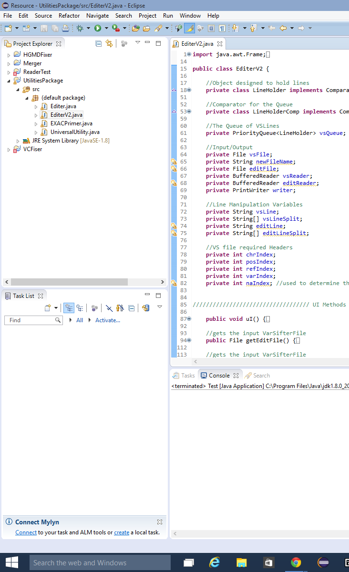This screenshot has width=349, height=572.
Task: Open Project Explorer View Menu triangle
Action: [138, 43]
